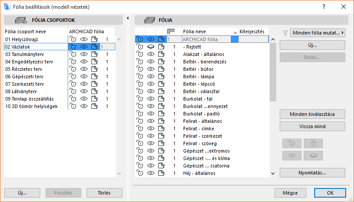Click the wireframe icon of Alakzat - általános layer
Image resolution: width=354 pixels, height=202 pixels.
161,54
